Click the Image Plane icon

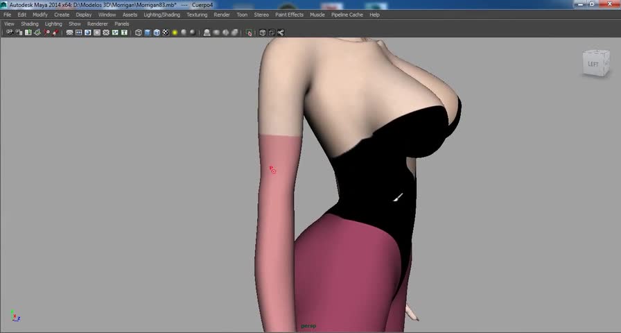point(37,33)
